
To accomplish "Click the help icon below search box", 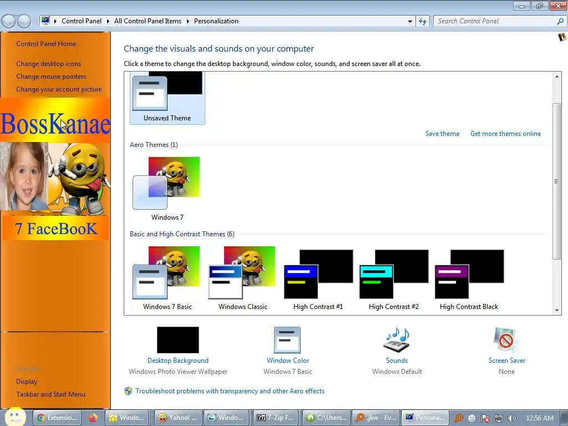I will click(562, 37).
